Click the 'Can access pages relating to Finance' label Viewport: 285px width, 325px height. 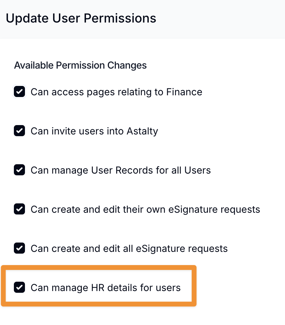coord(116,92)
